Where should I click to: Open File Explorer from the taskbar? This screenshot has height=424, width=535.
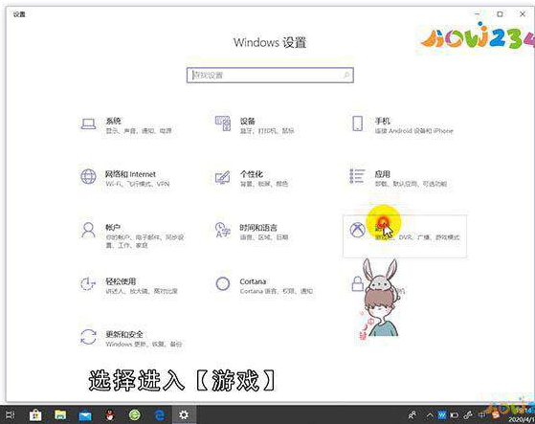point(60,415)
